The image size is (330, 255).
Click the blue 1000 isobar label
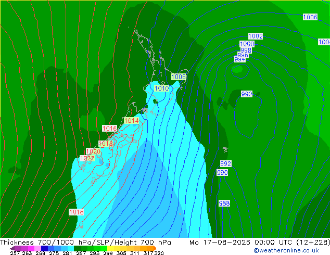click(247, 44)
